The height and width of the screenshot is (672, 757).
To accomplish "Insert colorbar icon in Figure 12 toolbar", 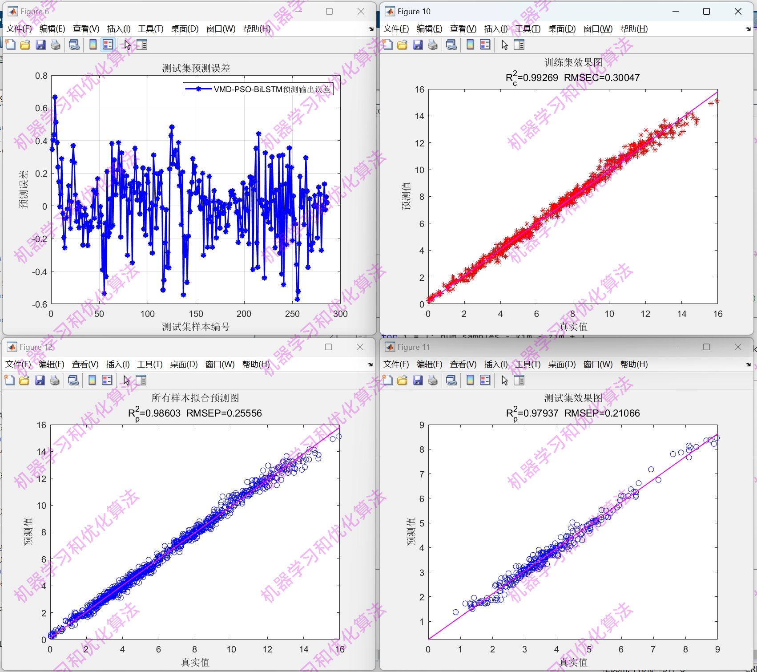I will (92, 380).
